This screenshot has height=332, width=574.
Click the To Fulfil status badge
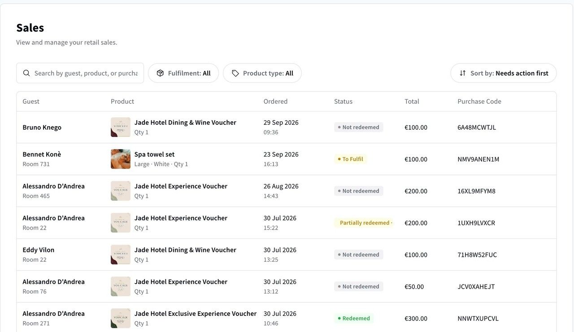(351, 159)
